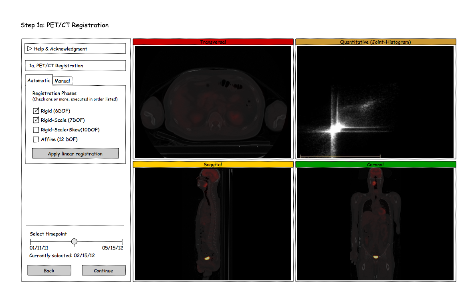Switch to the Automatic tab
This screenshot has width=476, height=302.
(x=39, y=81)
